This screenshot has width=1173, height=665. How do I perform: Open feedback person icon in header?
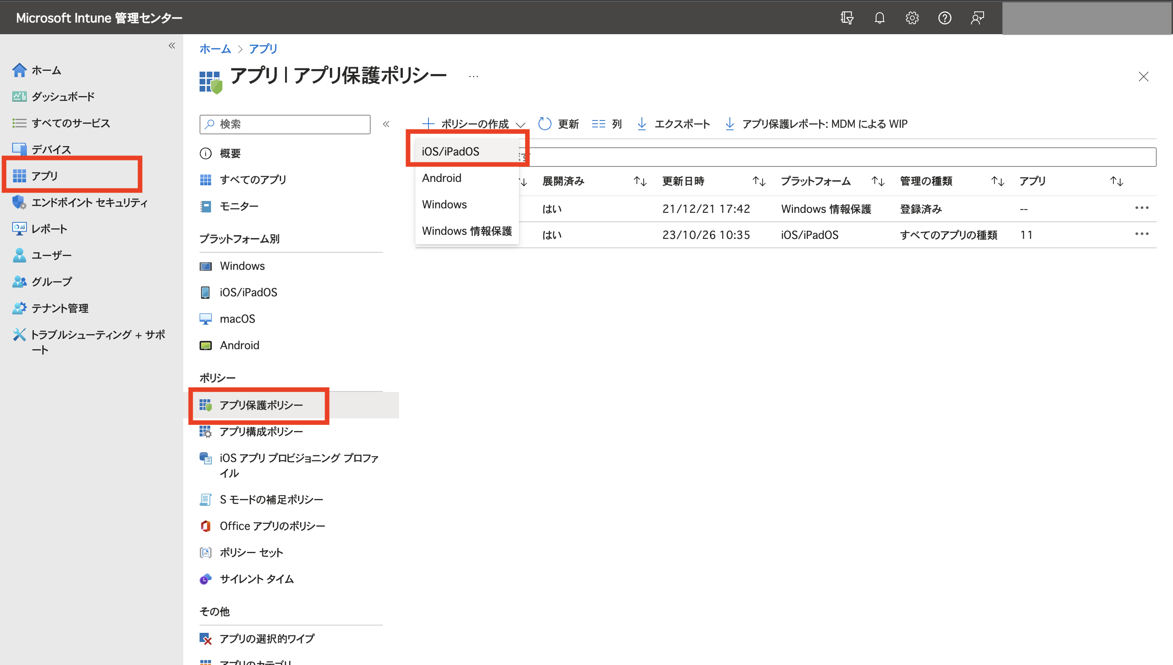pos(977,18)
